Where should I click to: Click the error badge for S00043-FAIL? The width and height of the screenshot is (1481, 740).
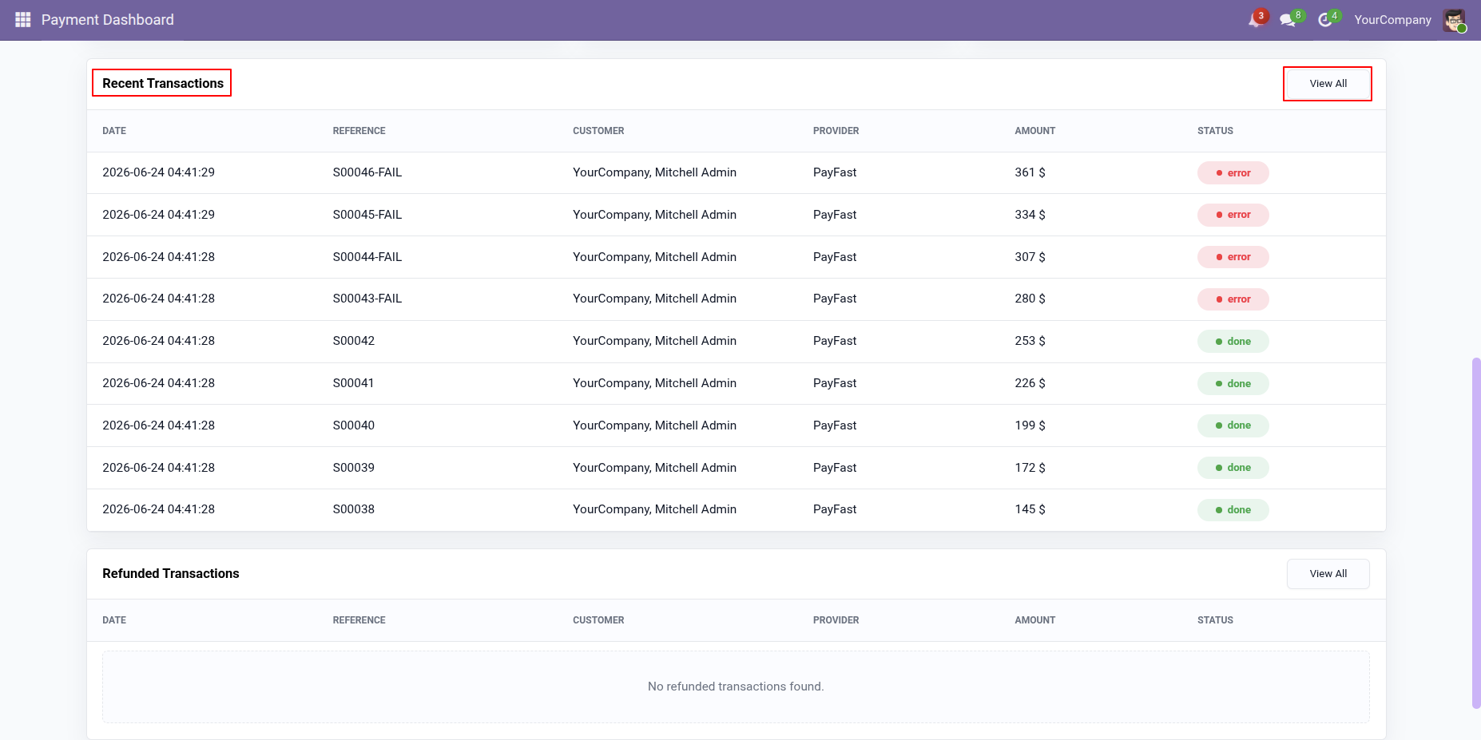(1233, 299)
